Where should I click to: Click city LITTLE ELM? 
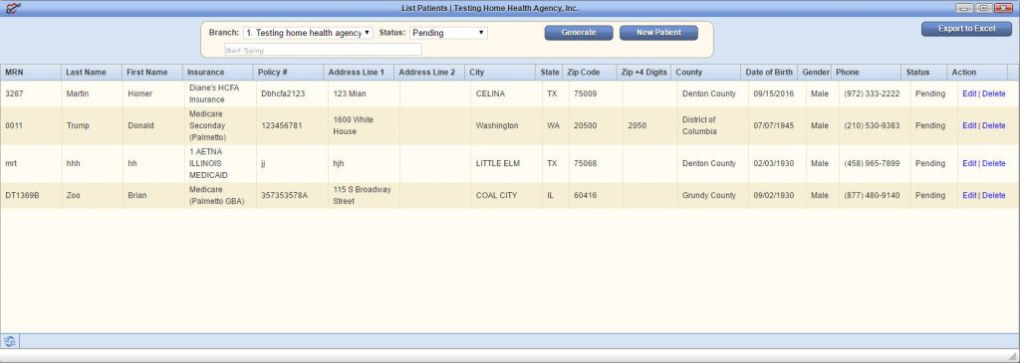coord(498,164)
